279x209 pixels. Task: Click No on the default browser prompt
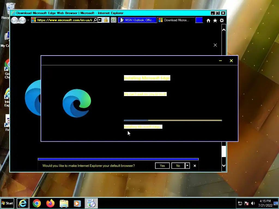[178, 166]
